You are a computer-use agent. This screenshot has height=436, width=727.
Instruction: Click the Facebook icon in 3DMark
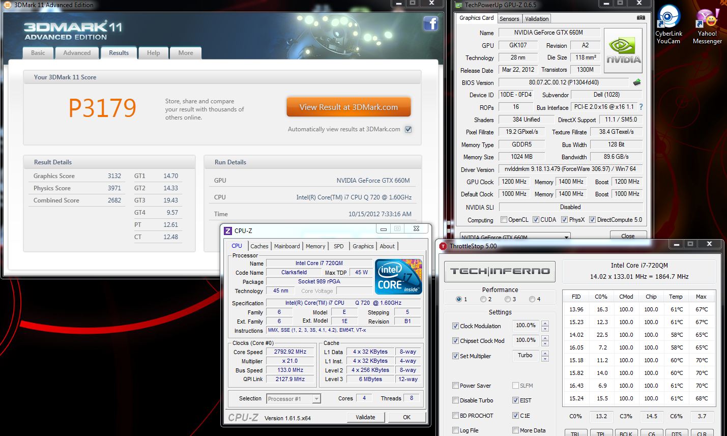431,23
